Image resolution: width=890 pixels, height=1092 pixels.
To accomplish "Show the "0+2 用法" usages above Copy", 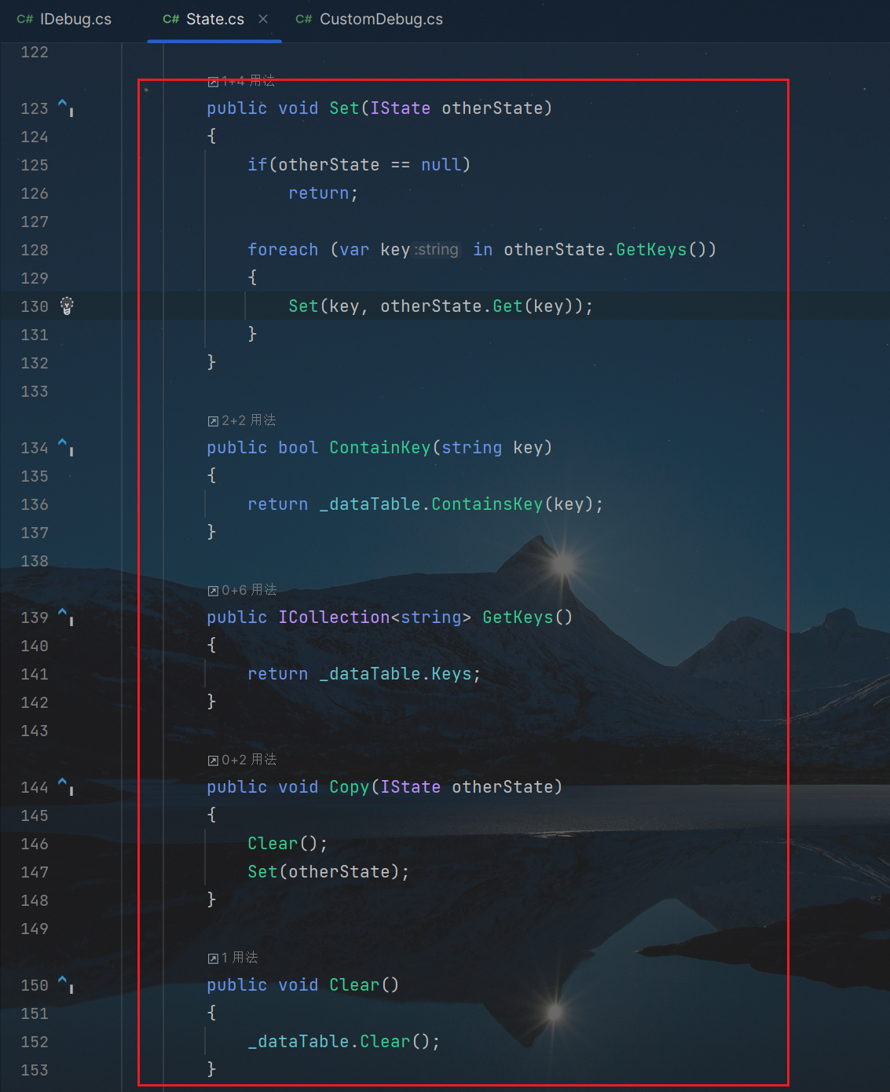I will pyautogui.click(x=242, y=760).
